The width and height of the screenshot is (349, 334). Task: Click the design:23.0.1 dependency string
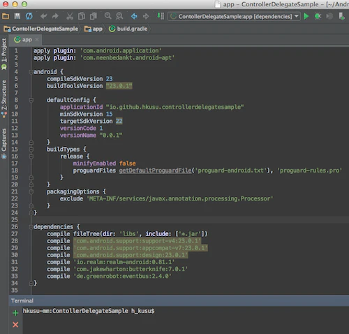point(131,255)
